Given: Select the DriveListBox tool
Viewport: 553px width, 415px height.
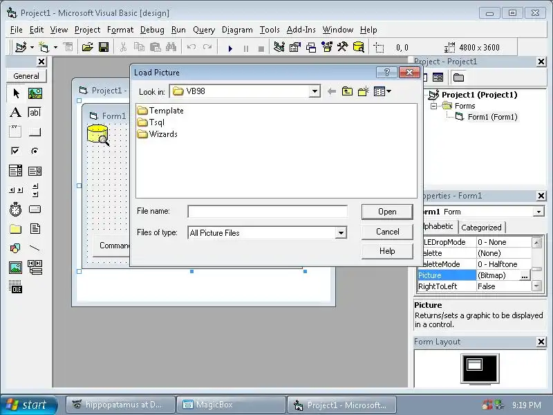Looking at the screenshot, I should click(35, 210).
